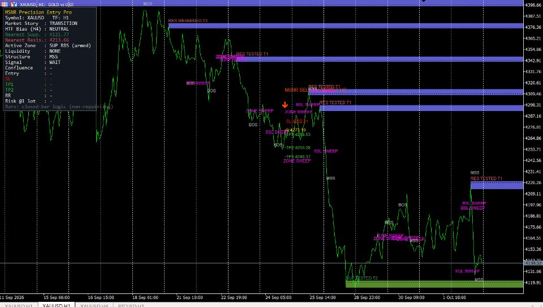Click the 28 Sep 23:00 time label
543x307 pixels.
click(367, 297)
